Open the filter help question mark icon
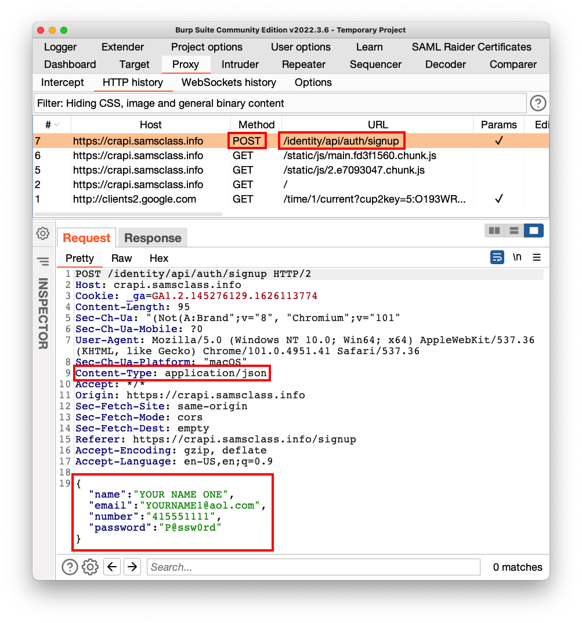Image resolution: width=582 pixels, height=623 pixels. tap(538, 103)
